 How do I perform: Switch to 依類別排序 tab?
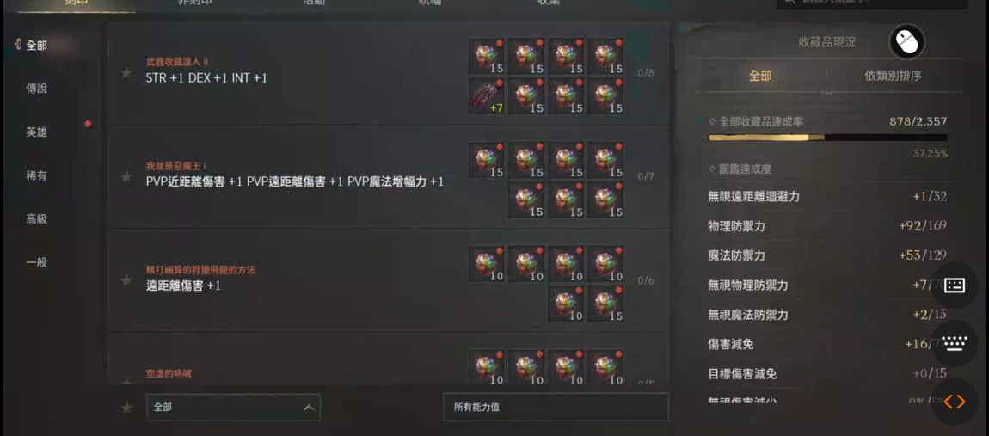pos(893,76)
